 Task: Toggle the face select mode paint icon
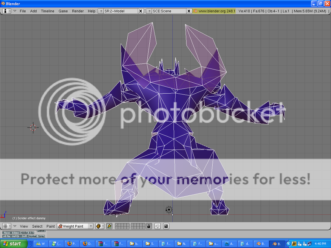click(109, 226)
